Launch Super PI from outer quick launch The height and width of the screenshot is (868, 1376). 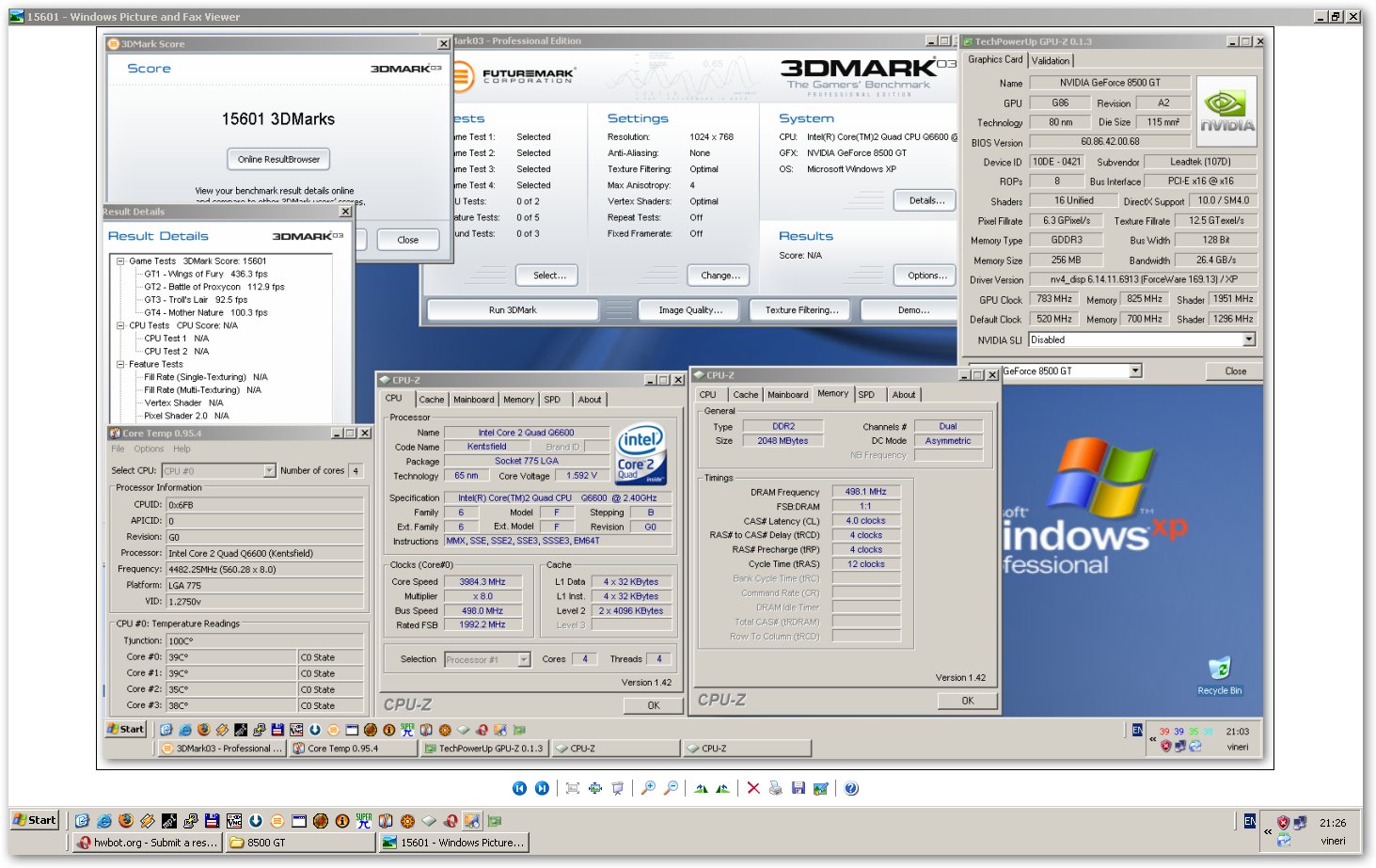(x=364, y=821)
